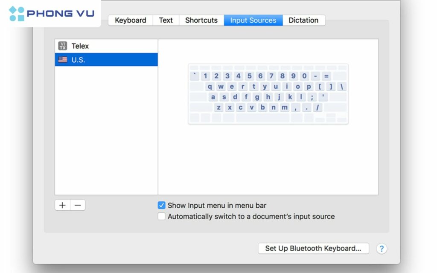The width and height of the screenshot is (437, 273).
Task: Click the U.S. flag icon
Action: (63, 60)
